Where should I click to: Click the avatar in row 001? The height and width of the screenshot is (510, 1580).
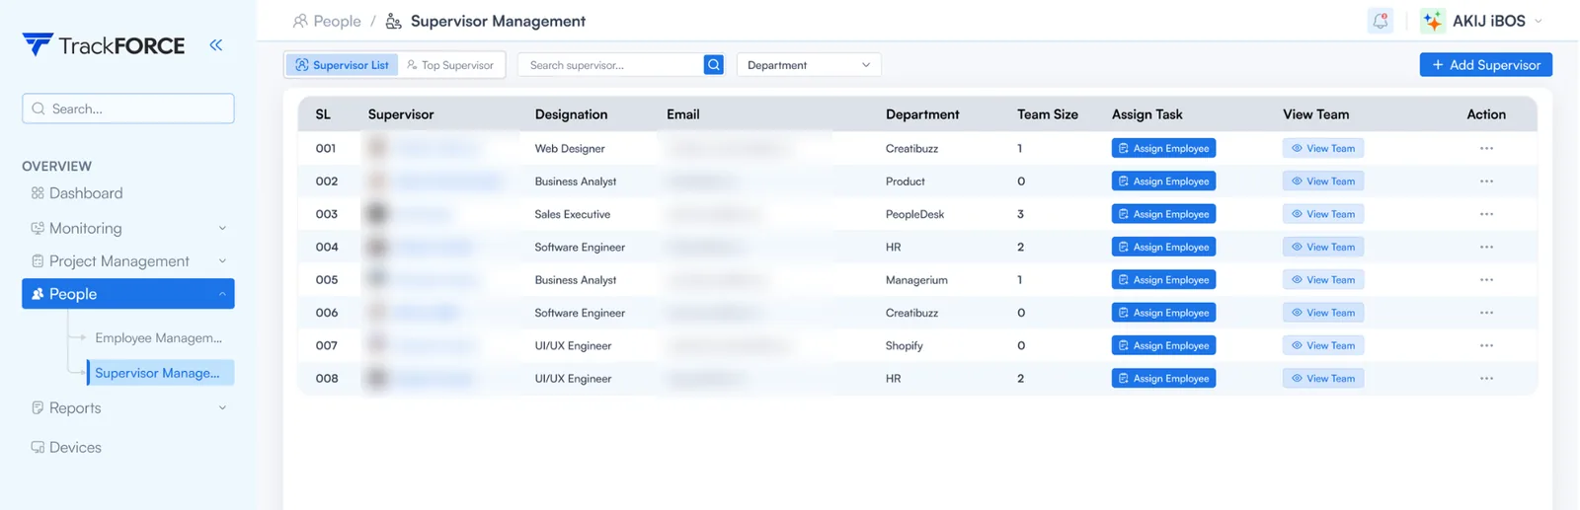click(377, 148)
